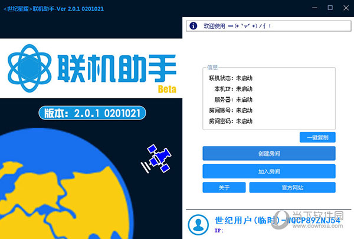Click the 房间账号: 未启动 row

point(231,111)
